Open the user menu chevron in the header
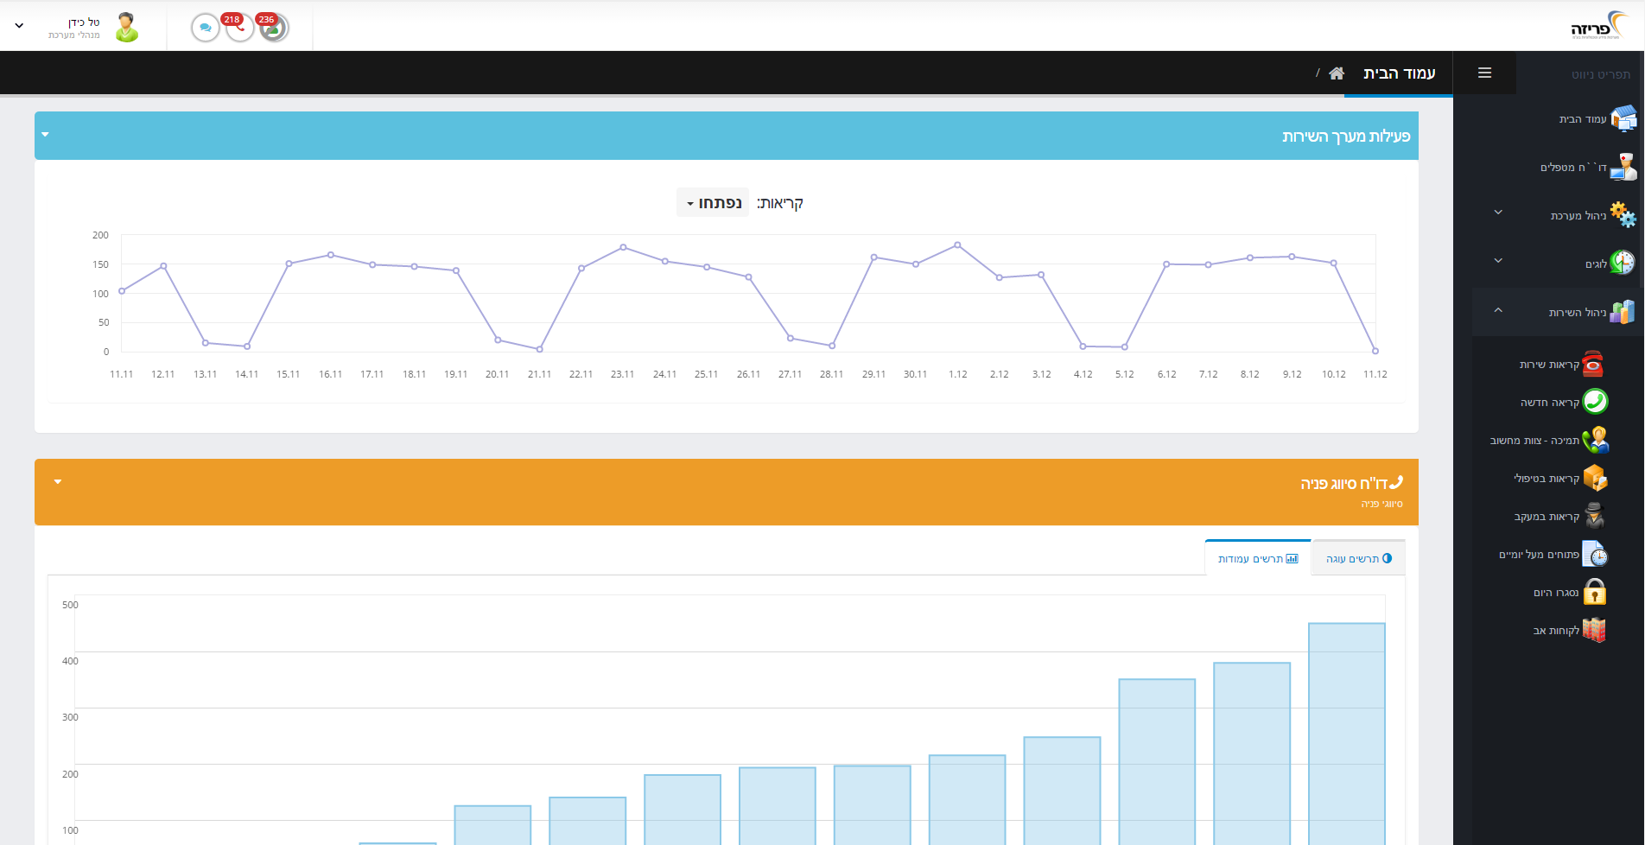This screenshot has height=845, width=1645. point(19,26)
